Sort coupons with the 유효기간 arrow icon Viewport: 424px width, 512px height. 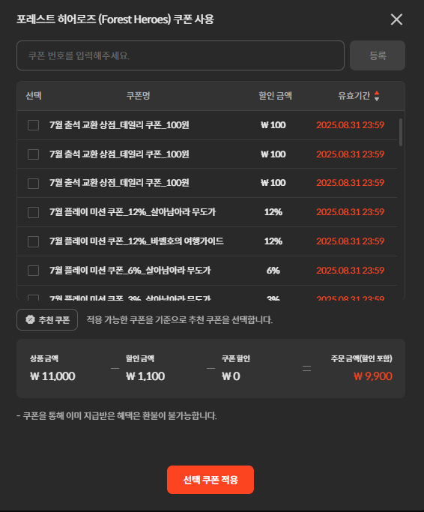point(377,96)
